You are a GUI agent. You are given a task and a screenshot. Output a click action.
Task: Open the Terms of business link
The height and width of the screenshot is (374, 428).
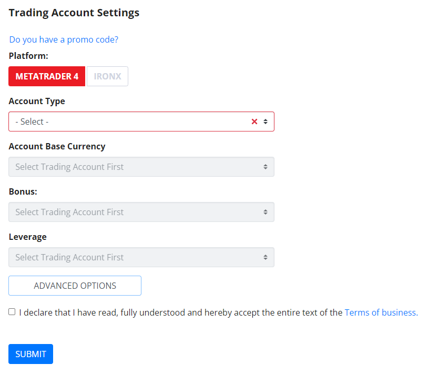(x=381, y=312)
